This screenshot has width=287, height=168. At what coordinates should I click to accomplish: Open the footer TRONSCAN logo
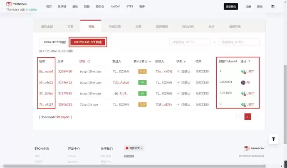(x=254, y=148)
